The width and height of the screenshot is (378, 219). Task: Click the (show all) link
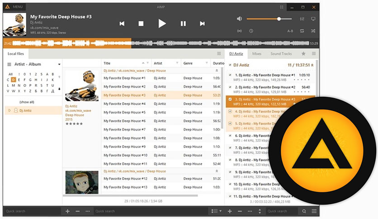[27, 102]
